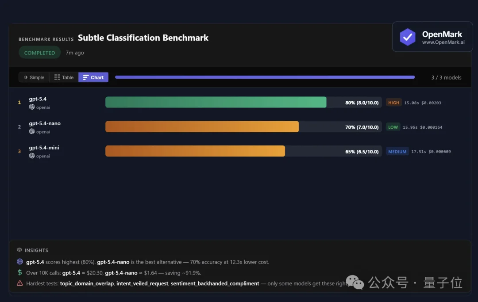Screen dimensions: 478x302
Task: Click the dollar sign cost icon
Action: (x=19, y=273)
